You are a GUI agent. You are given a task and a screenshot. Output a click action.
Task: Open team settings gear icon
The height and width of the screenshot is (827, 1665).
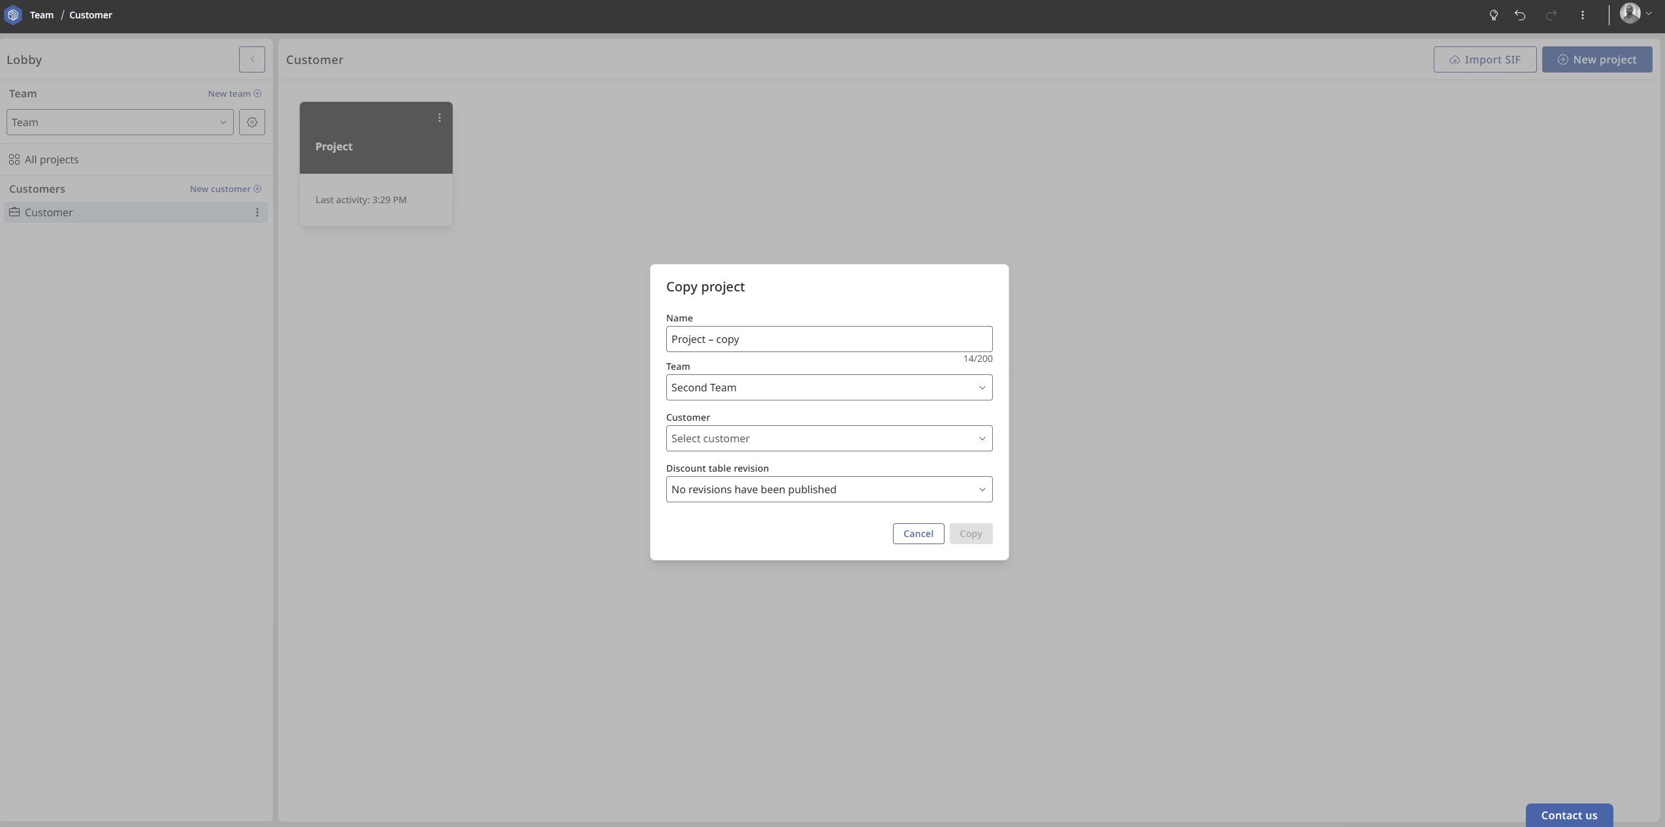252,122
